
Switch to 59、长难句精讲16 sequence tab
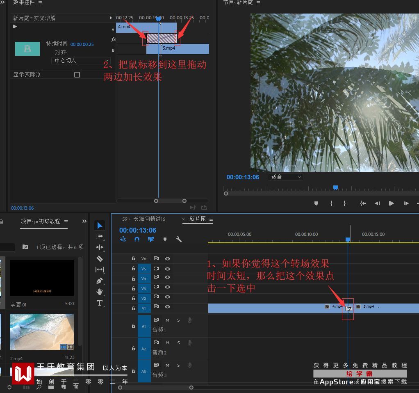[x=144, y=219]
